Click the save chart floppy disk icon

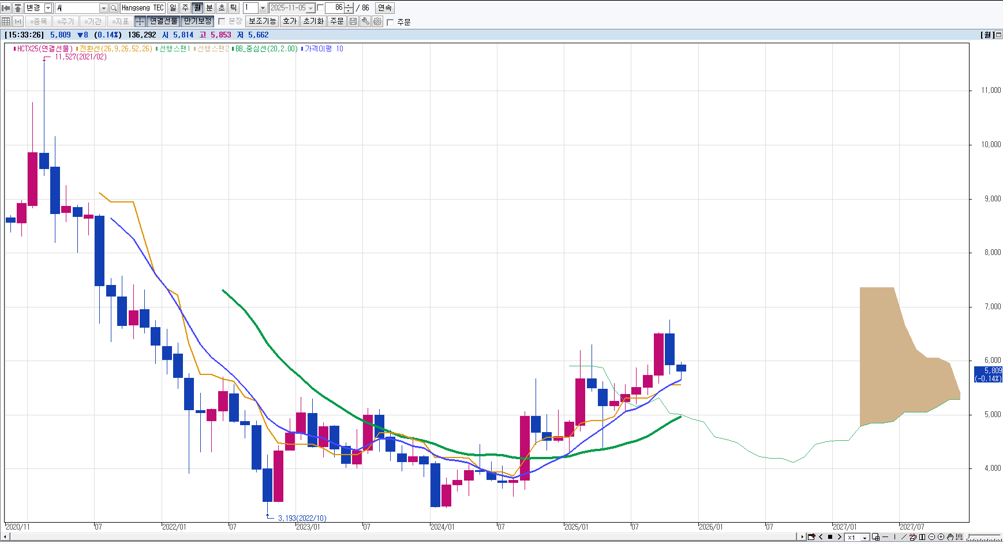click(x=353, y=21)
